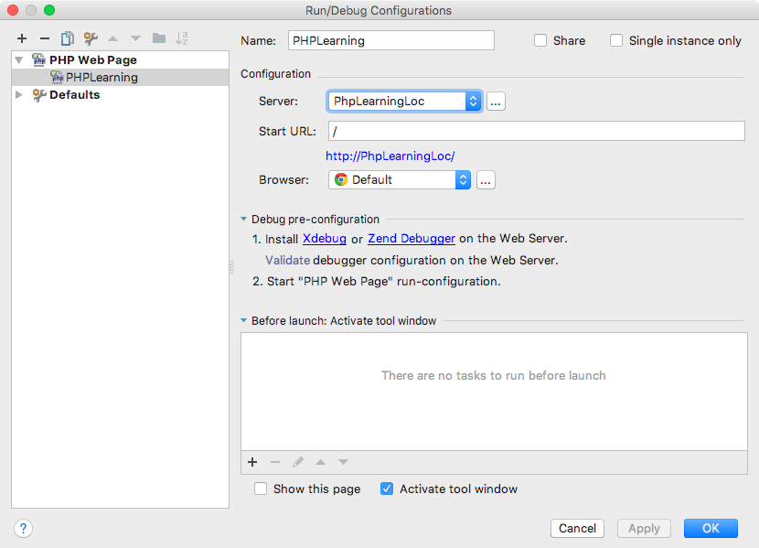This screenshot has width=759, height=548.
Task: Click the Cancel button
Action: tap(577, 528)
